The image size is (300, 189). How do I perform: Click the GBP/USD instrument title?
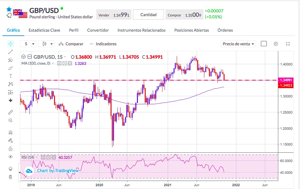44,11
